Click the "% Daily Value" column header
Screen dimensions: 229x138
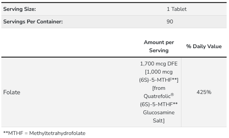pyautogui.click(x=204, y=46)
